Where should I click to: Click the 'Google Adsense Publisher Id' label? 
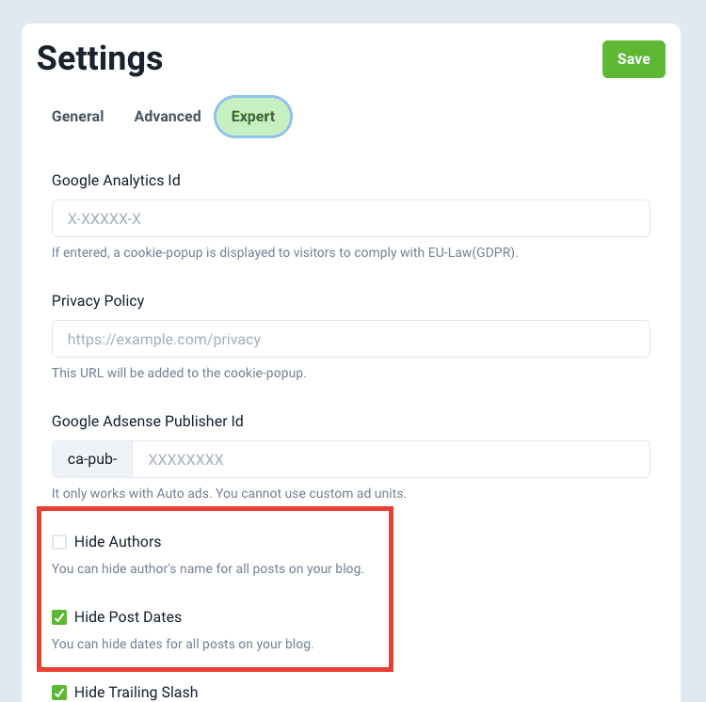pos(148,421)
